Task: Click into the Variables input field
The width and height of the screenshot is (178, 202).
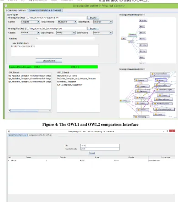Action: [65, 39]
